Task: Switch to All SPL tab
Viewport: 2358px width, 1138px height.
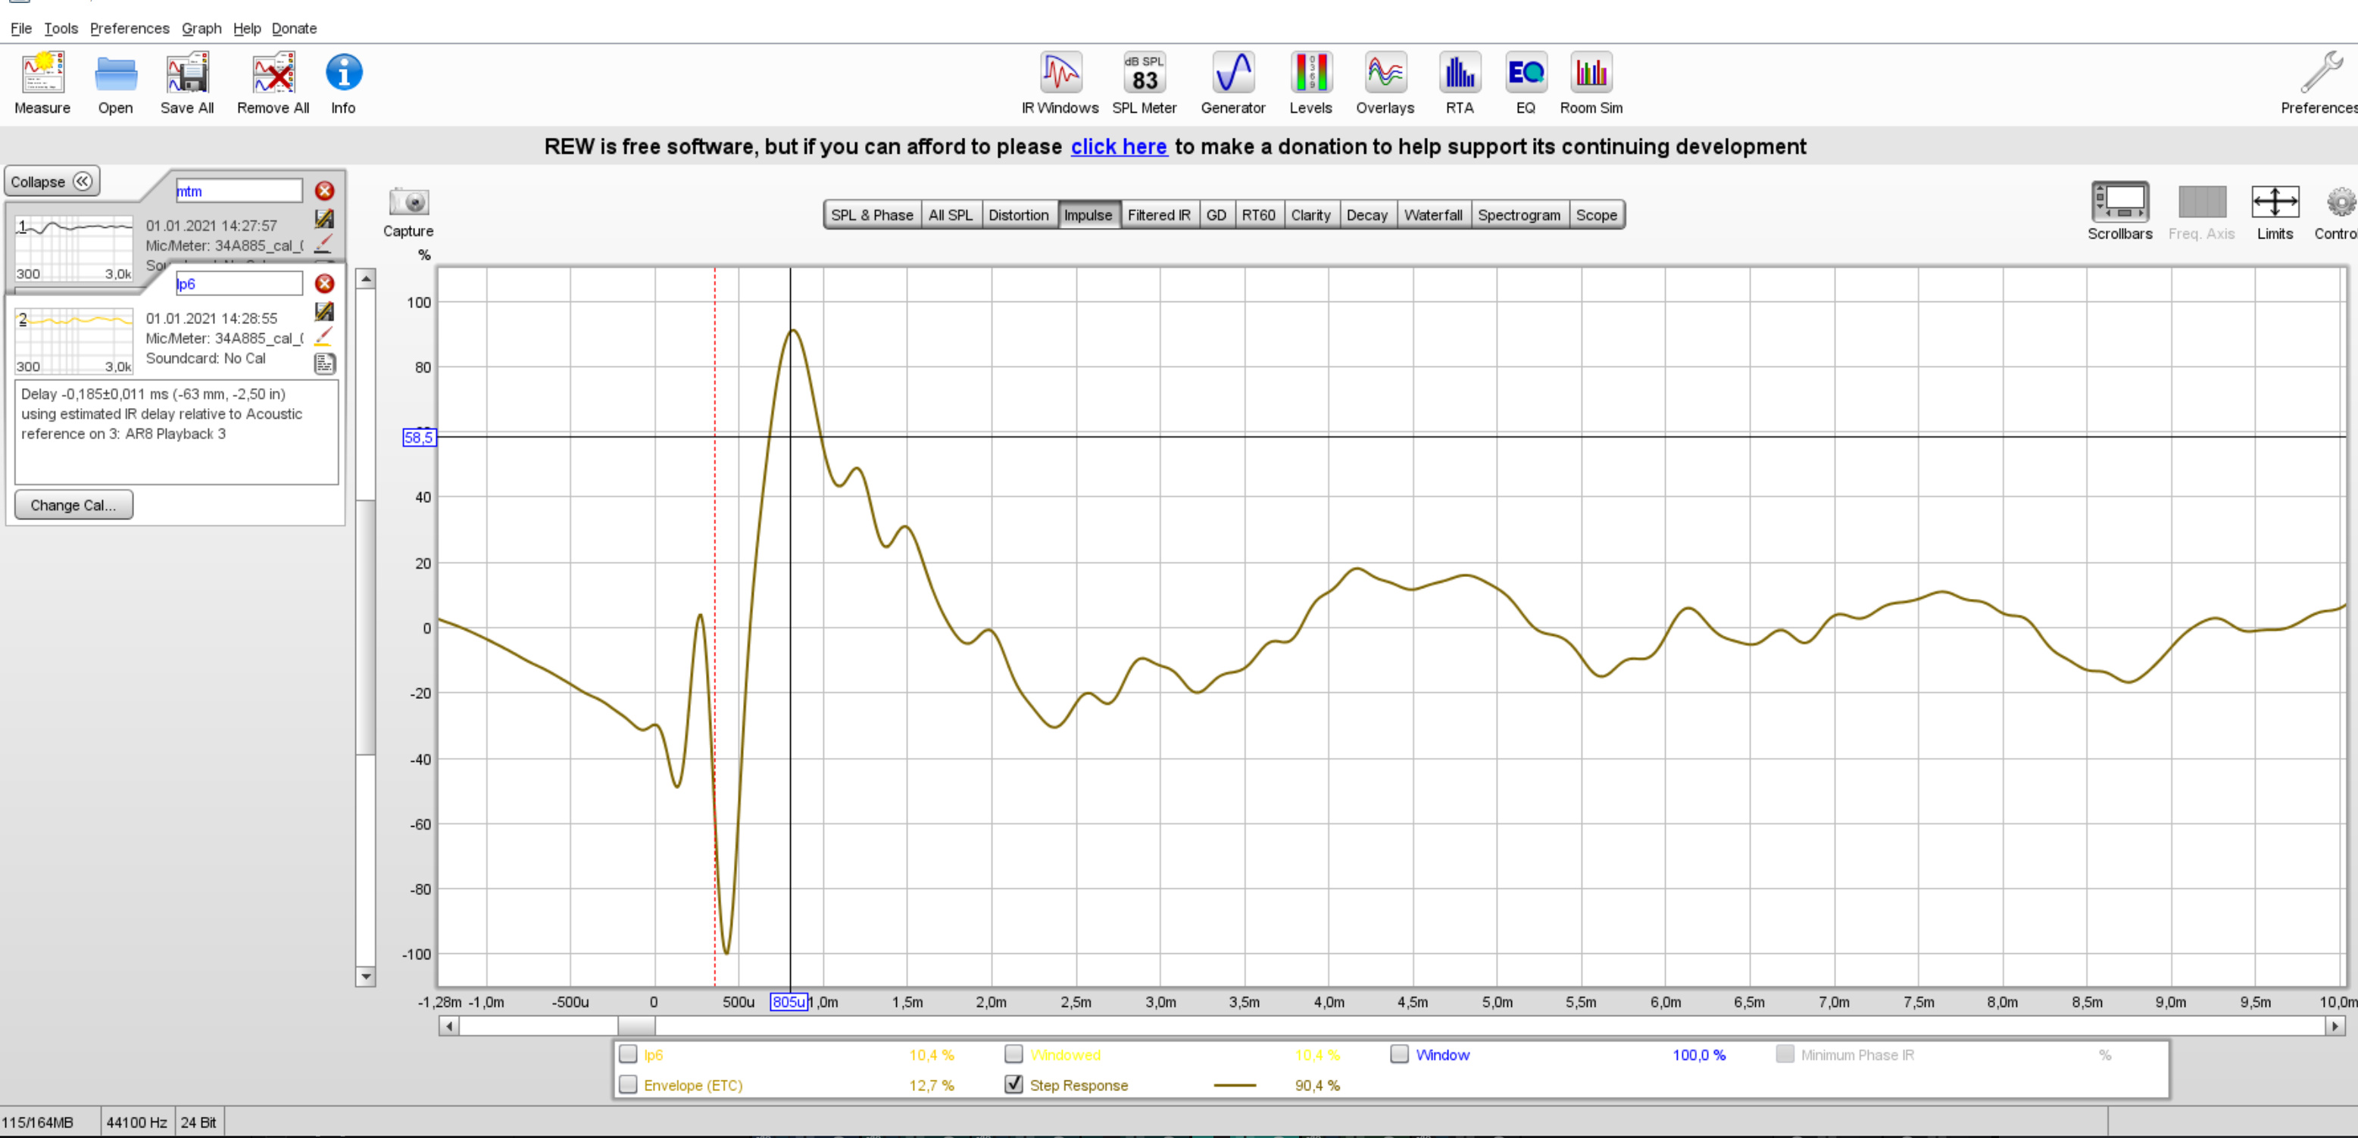Action: tap(950, 215)
